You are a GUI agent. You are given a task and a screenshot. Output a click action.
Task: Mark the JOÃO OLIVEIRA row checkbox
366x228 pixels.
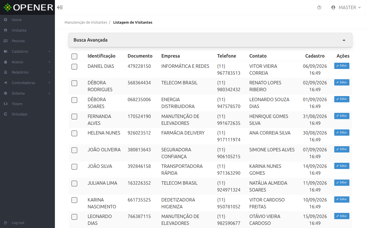pos(74,150)
